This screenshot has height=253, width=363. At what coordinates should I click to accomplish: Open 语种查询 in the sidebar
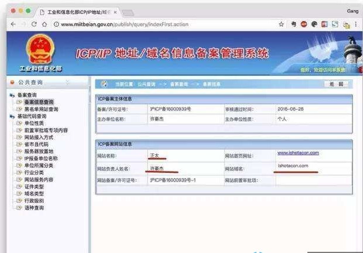[x=34, y=208]
